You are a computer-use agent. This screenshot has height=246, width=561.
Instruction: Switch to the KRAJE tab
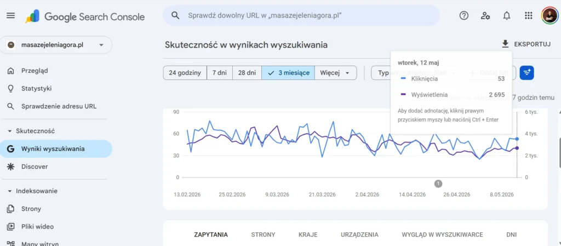point(308,235)
